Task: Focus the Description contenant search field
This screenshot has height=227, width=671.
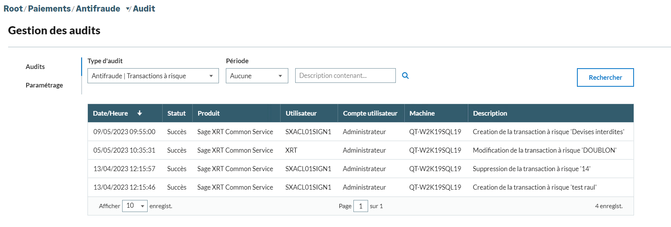Action: 345,76
